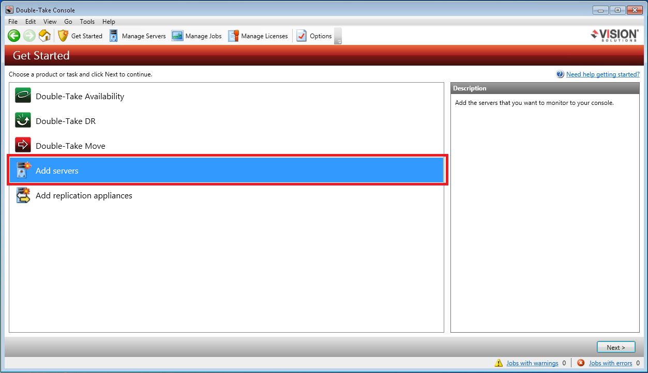Click the Home house icon in toolbar
Viewport: 648px width, 373px height.
(x=45, y=36)
